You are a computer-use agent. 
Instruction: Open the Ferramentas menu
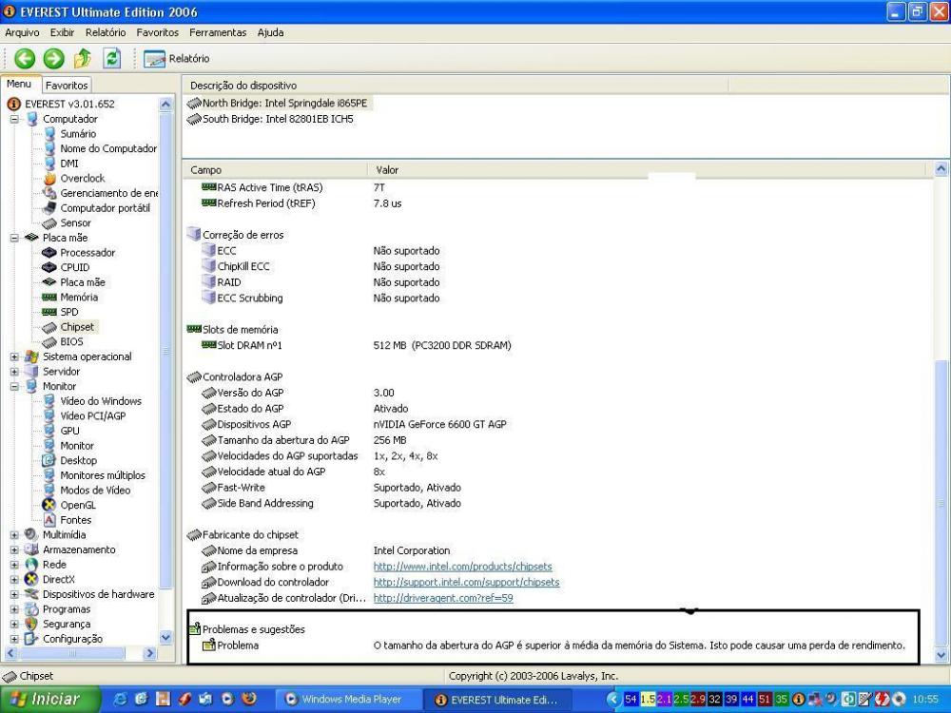coord(218,32)
